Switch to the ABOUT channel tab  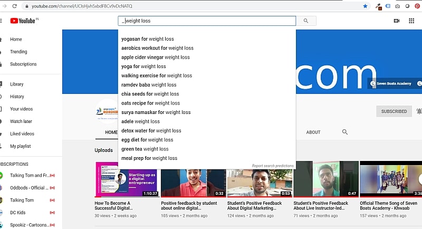tap(313, 132)
